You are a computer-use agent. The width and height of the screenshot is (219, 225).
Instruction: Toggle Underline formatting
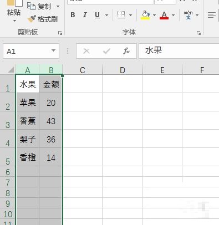(97, 15)
